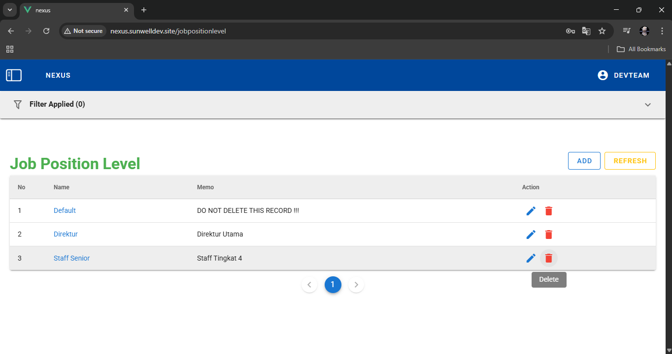
Task: Open the tab search dropdown arrow
Action: (9, 10)
